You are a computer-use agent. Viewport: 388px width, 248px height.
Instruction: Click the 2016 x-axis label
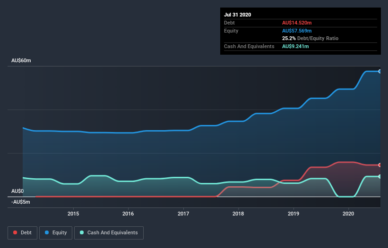(128, 214)
